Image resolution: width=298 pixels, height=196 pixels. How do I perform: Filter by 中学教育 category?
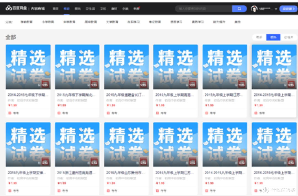(x=69, y=22)
